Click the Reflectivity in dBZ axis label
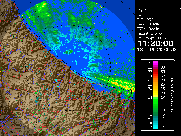Image resolution: width=181 pixels, height=136 pixels. [172, 95]
